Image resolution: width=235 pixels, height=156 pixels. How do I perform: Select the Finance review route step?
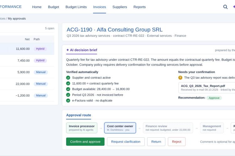(x=168, y=128)
